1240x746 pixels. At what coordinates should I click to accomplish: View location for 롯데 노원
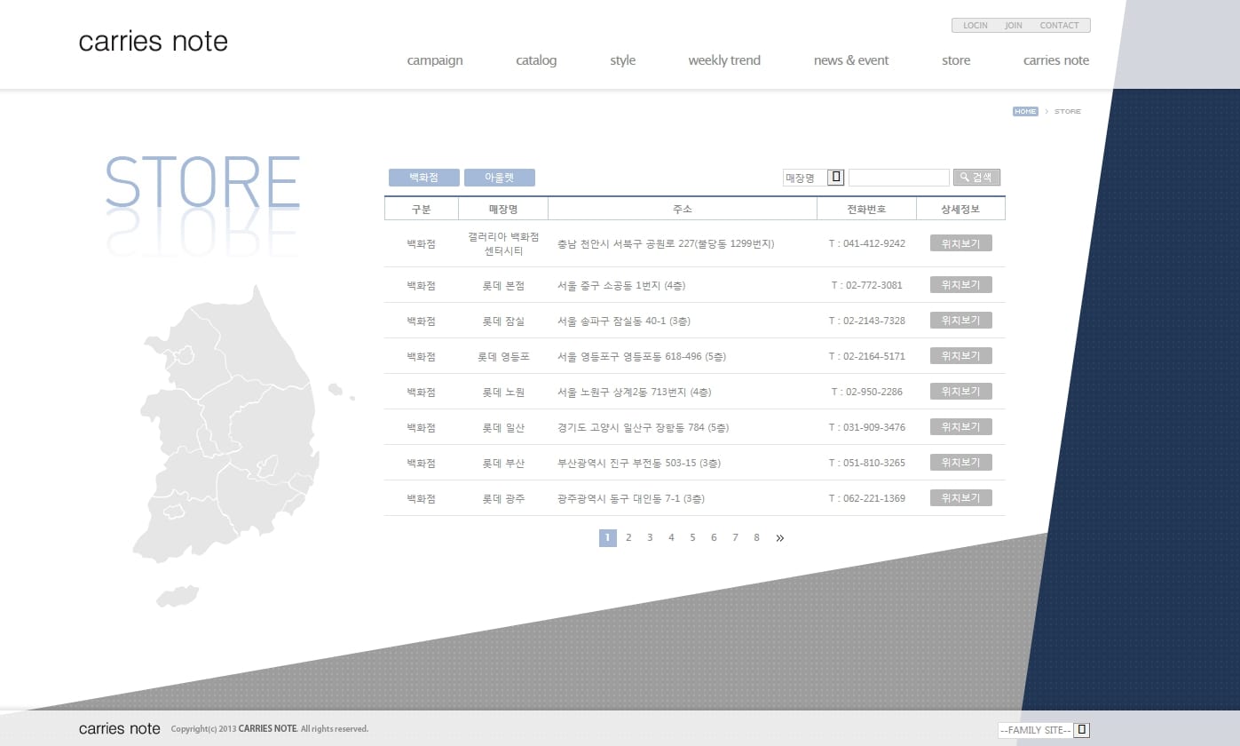click(x=961, y=392)
